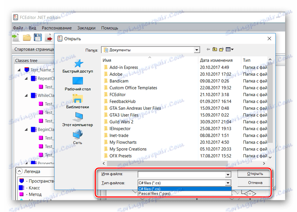Sort by the Имя column header
297x212 pixels.
[150, 60]
